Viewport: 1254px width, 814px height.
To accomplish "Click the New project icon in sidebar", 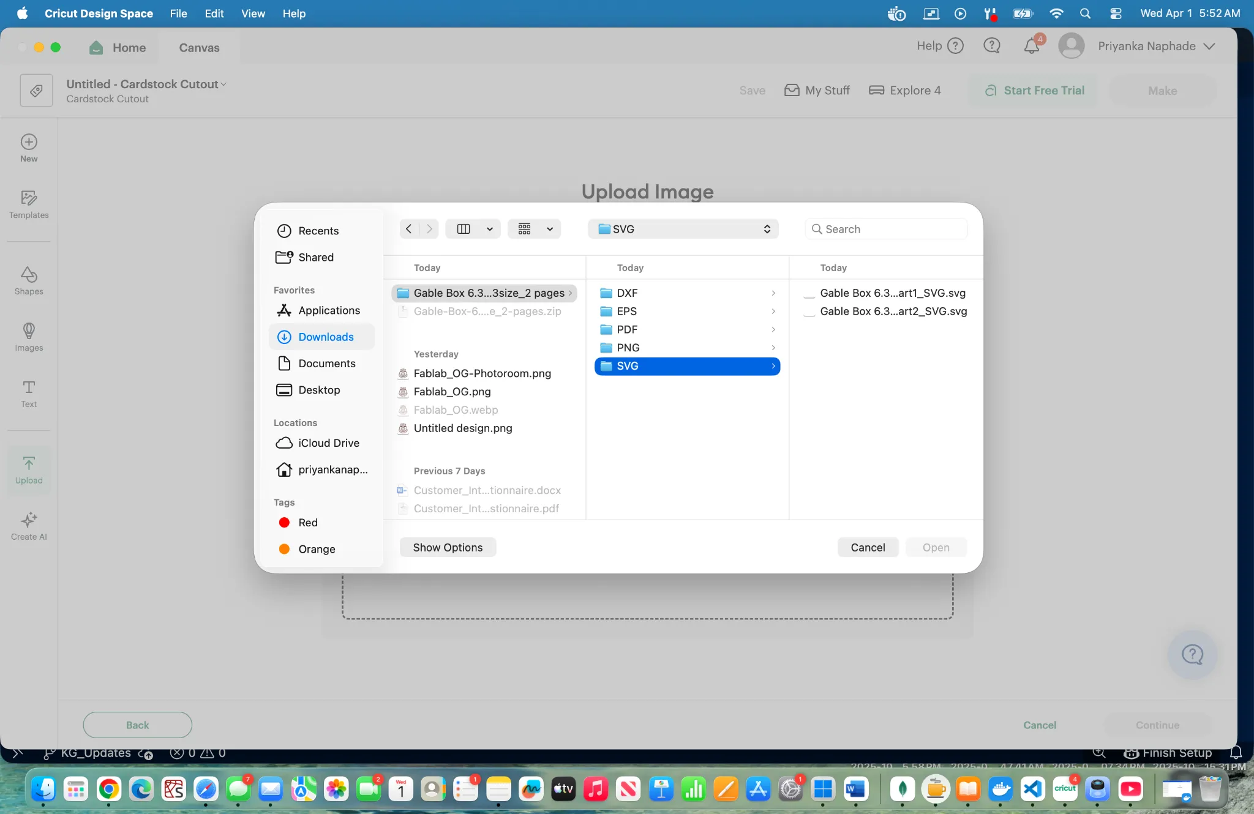I will (29, 149).
